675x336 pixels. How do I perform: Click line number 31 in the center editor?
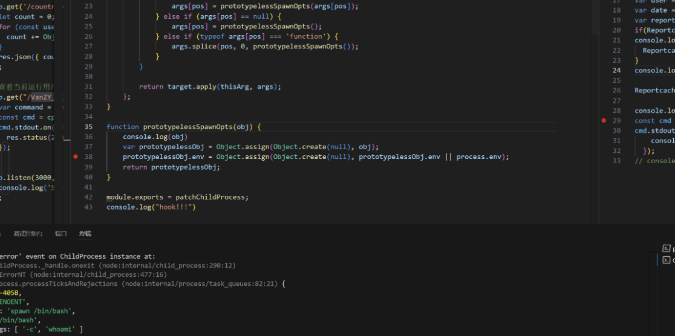click(x=89, y=86)
